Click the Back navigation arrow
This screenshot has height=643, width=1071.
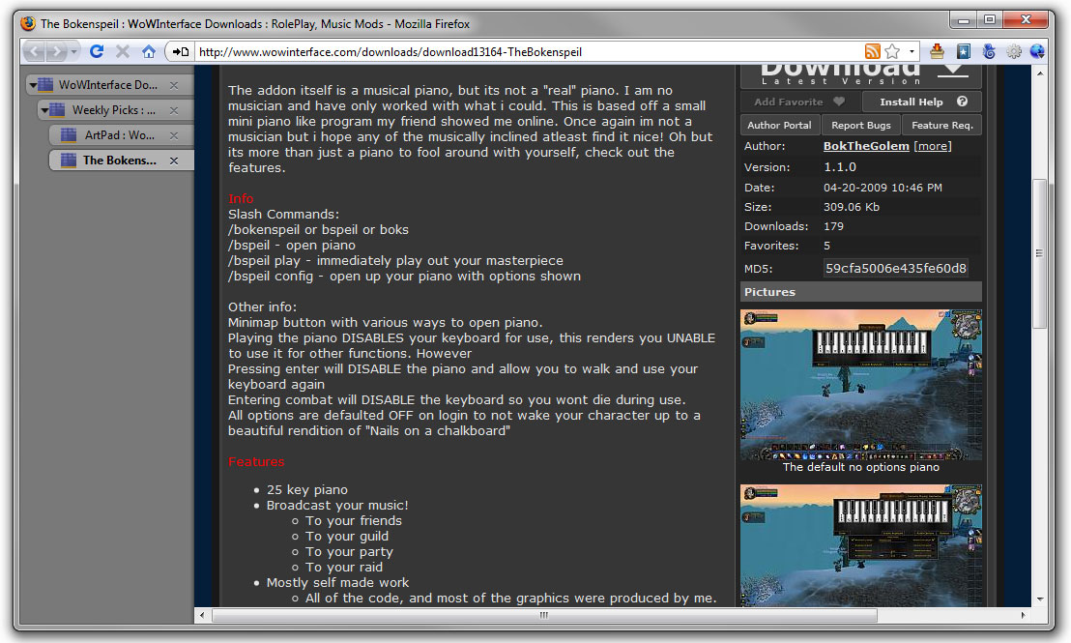point(35,51)
